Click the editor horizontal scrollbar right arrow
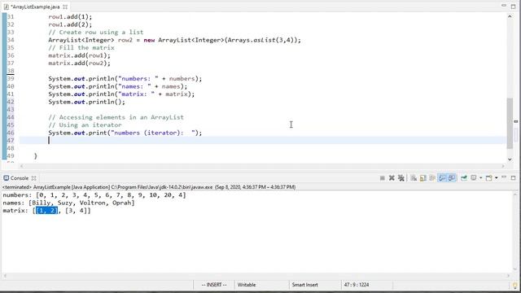 (503, 166)
